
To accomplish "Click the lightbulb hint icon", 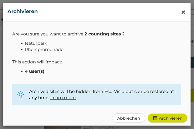I will tap(21, 94).
